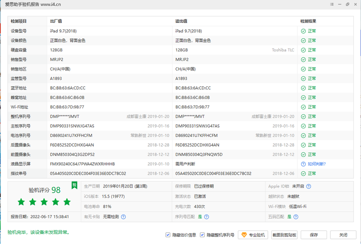The width and height of the screenshot is (361, 244).
Task: Click the green 验 badge ribbon
Action: (74, 185)
